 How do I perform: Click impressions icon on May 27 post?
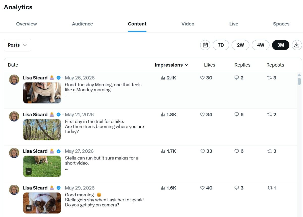pyautogui.click(x=163, y=151)
